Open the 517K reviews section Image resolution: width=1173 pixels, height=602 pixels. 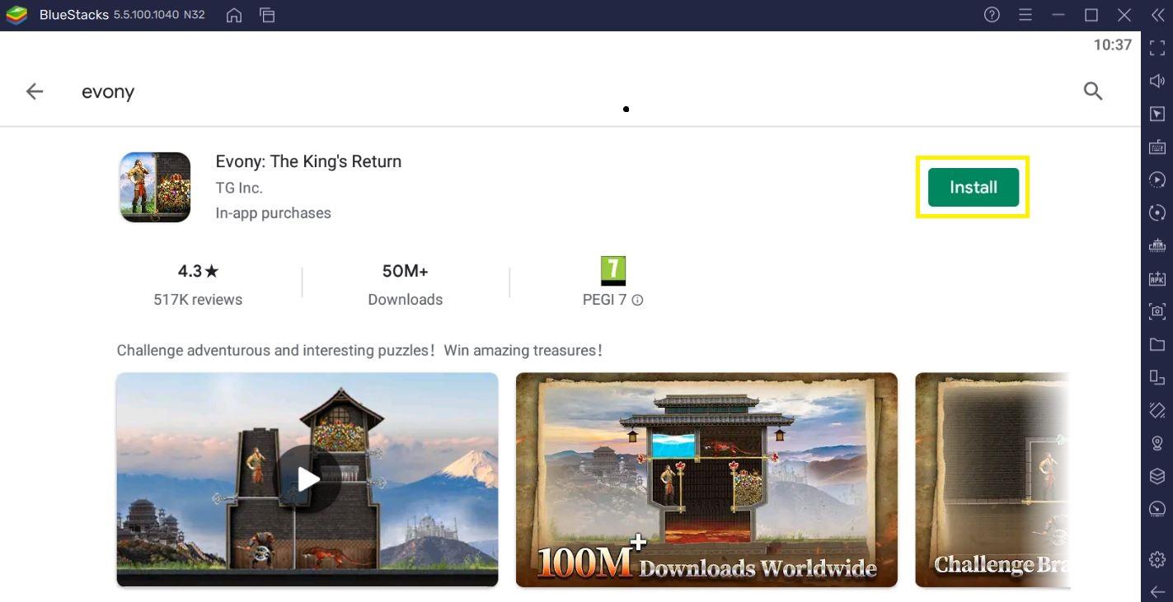198,299
